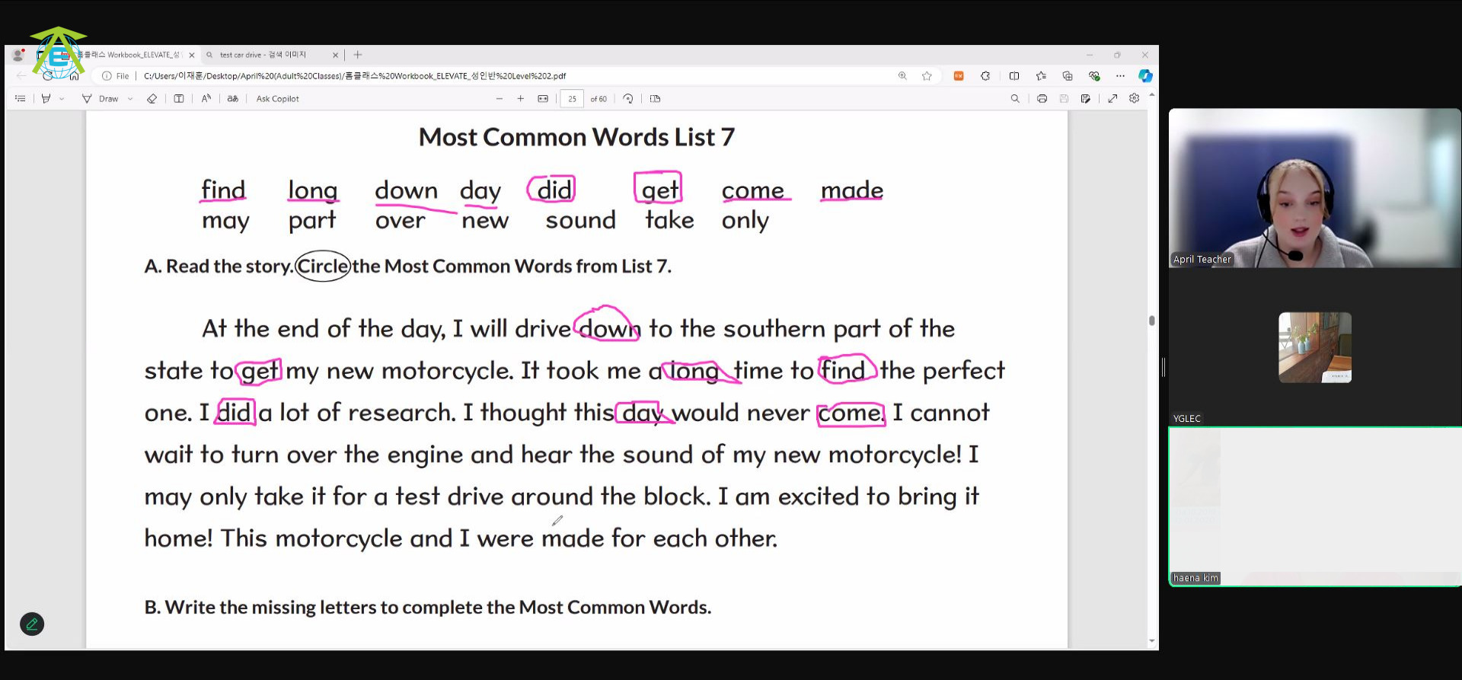
Task: Open PDF viewer settings gear
Action: pyautogui.click(x=1135, y=98)
